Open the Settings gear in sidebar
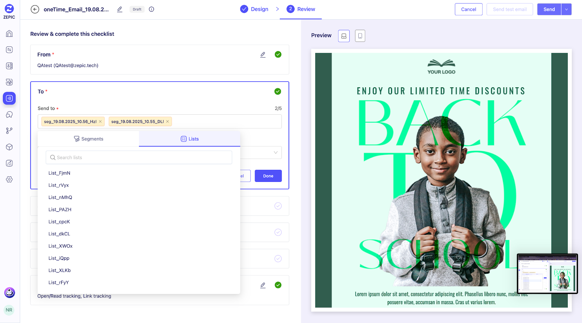This screenshot has width=582, height=323. [9, 179]
